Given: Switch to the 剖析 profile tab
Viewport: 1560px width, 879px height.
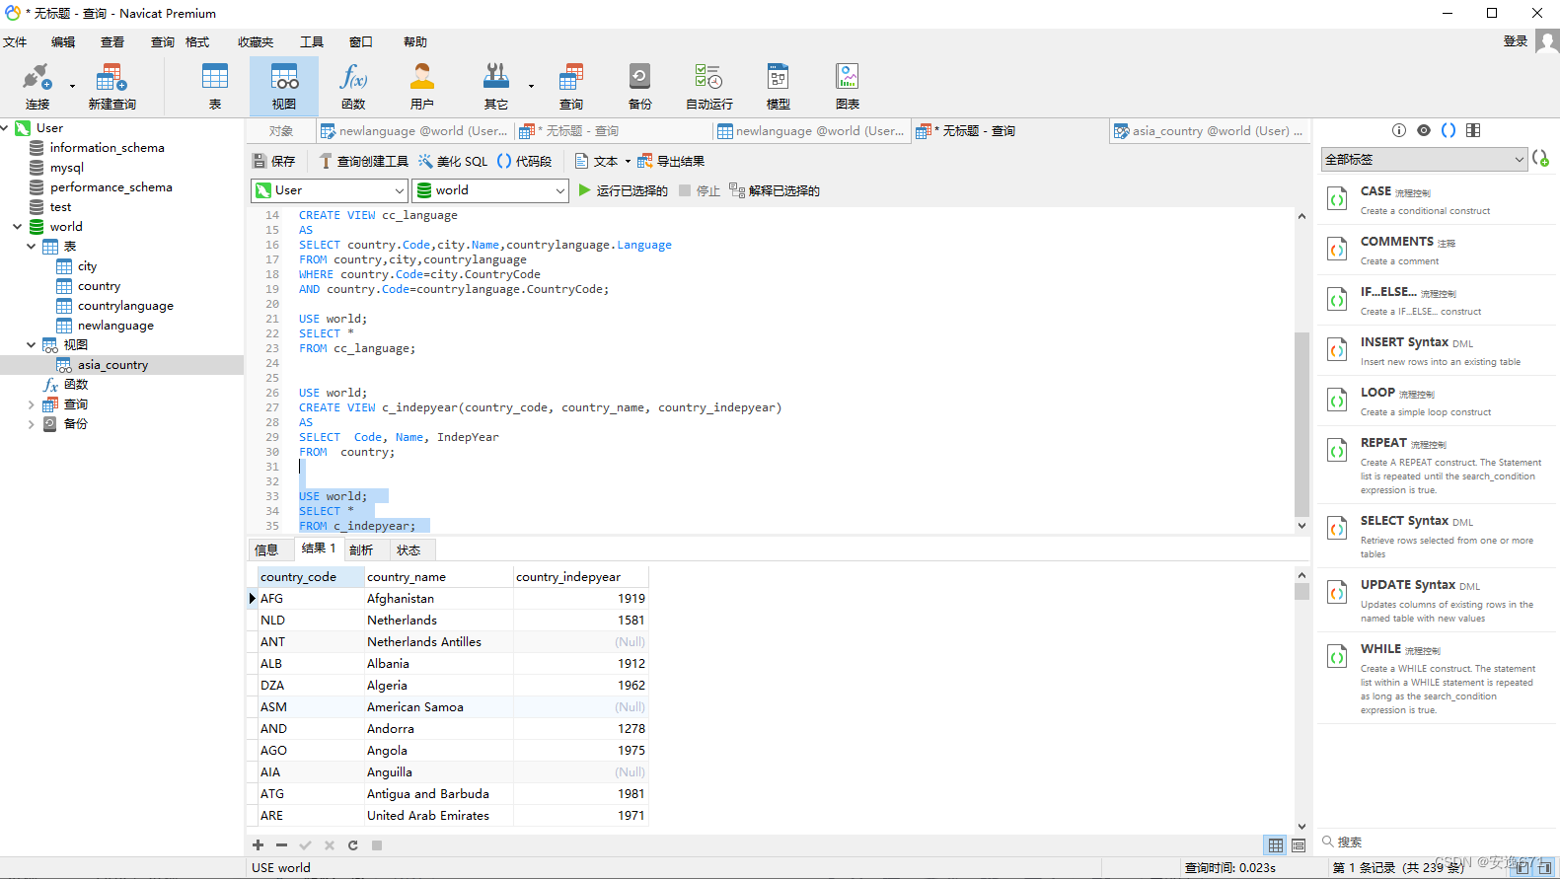Looking at the screenshot, I should pos(361,549).
